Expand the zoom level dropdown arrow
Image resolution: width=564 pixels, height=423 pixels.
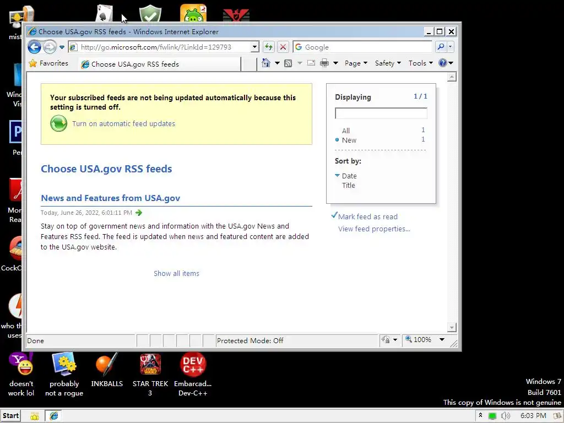coord(442,339)
